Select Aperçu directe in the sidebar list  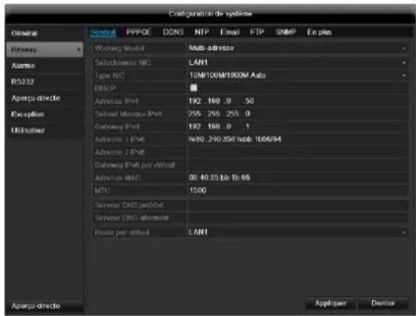[x=45, y=98]
